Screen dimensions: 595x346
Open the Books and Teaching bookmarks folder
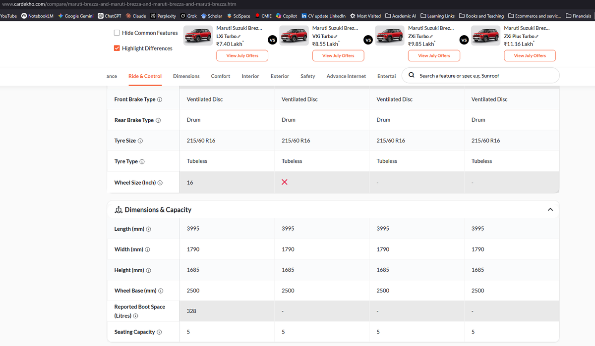tap(481, 16)
